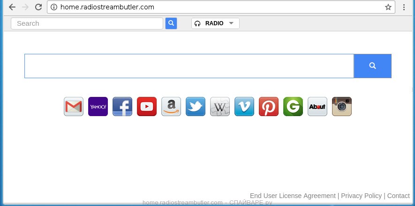This screenshot has width=415, height=206.
Task: Bookmark this page with the star icon
Action: pos(388,7)
